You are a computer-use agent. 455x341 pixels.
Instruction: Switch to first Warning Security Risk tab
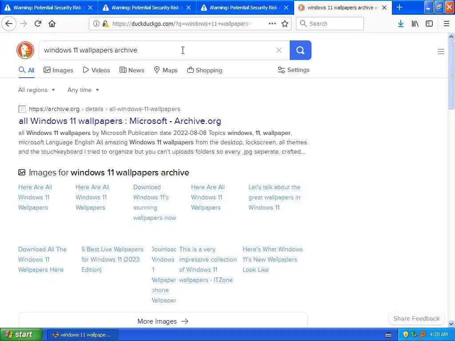point(48,8)
